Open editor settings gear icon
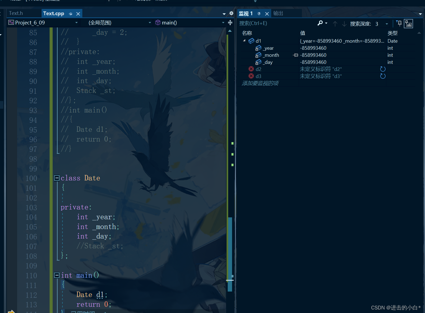This screenshot has width=425, height=313. [231, 13]
